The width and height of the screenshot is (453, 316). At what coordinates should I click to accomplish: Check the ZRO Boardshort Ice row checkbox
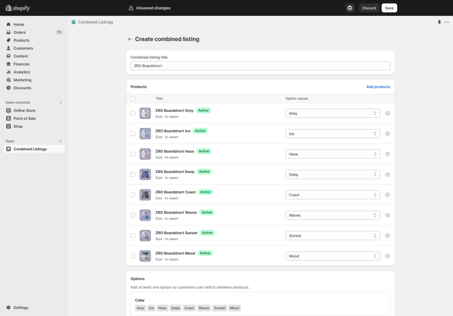coord(133,134)
